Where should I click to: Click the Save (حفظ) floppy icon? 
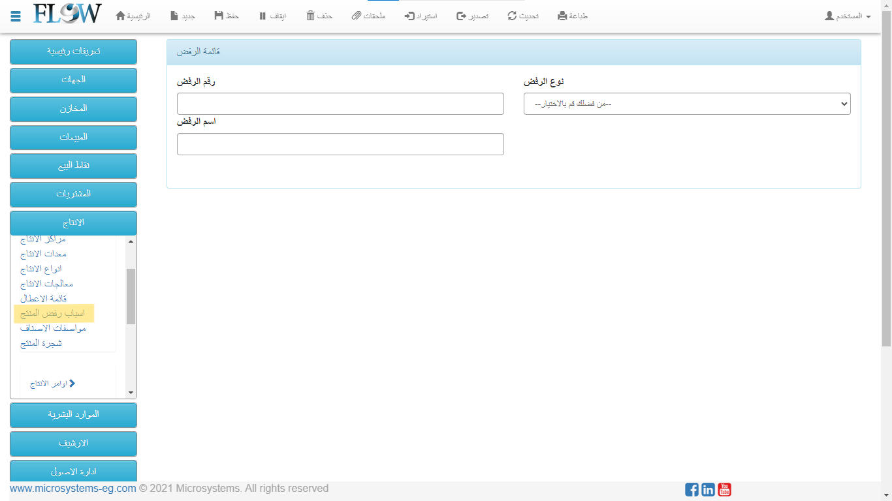tap(218, 16)
